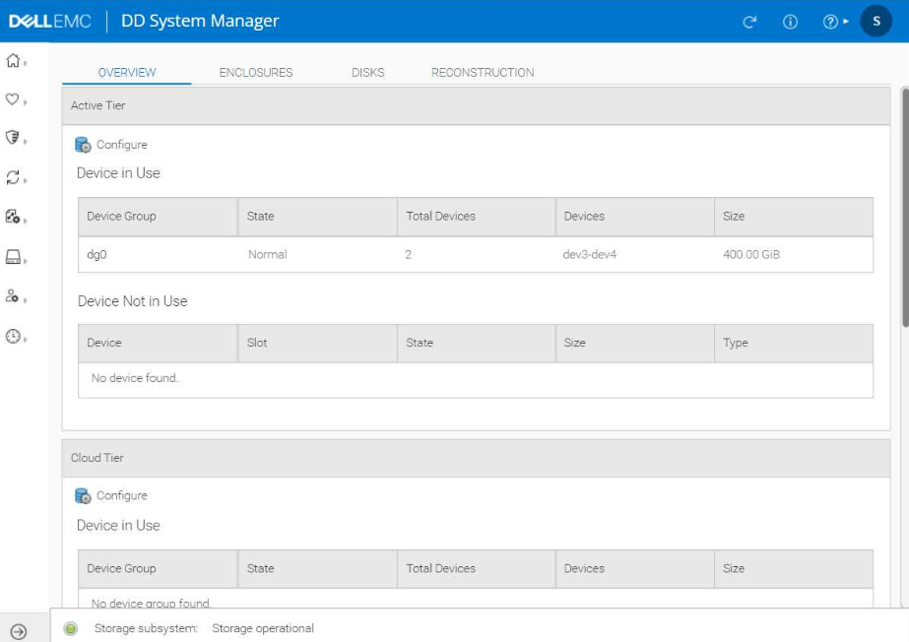The height and width of the screenshot is (642, 909).
Task: Click the vertical scrollbar on the right
Action: pos(904,207)
